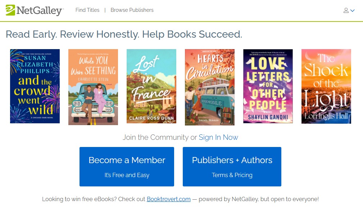Open 'And the Crowd Went Wild' cover
The image size is (363, 209).
pos(35,86)
